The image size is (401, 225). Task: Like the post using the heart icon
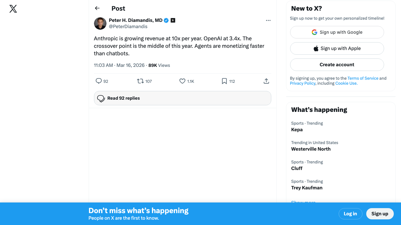(182, 81)
